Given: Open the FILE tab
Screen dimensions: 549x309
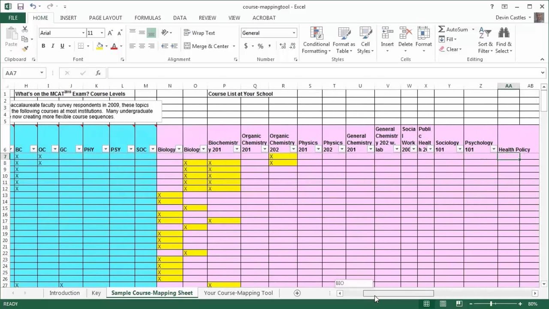Looking at the screenshot, I should (13, 18).
